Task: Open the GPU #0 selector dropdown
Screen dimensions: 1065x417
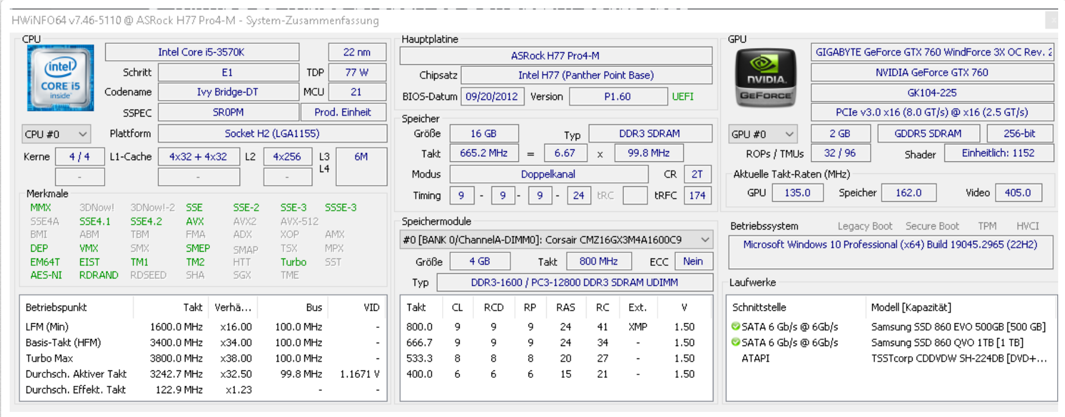Action: (762, 134)
